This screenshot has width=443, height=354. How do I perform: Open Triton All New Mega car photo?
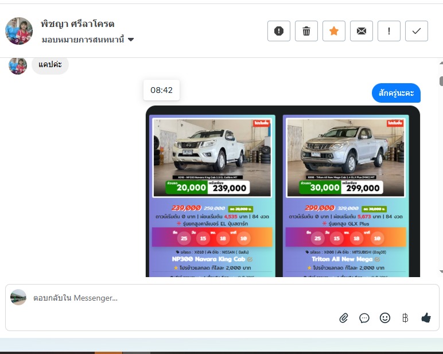tap(345, 158)
